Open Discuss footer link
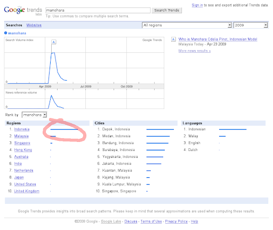Viewport: 273px width, 230px height. [131, 221]
